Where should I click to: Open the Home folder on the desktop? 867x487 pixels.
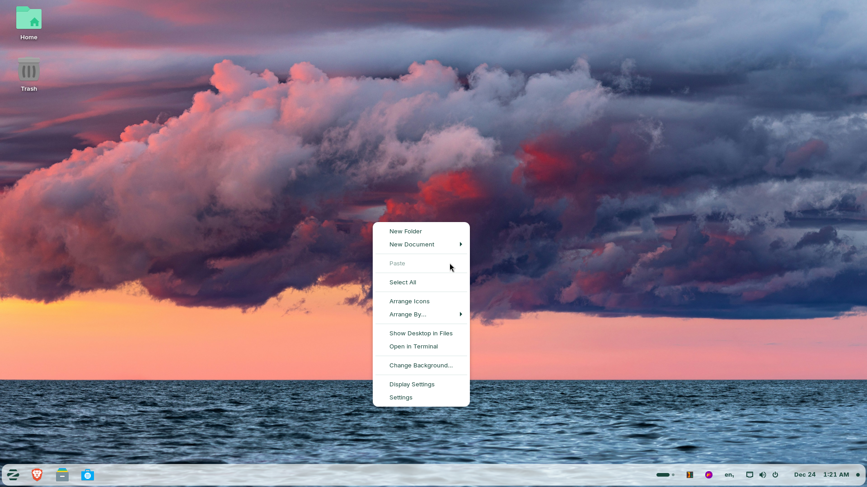[x=28, y=19]
